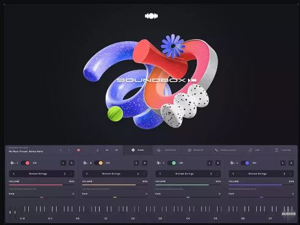Go to next preset with right arrow icon
300x225 pixels.
(116, 150)
